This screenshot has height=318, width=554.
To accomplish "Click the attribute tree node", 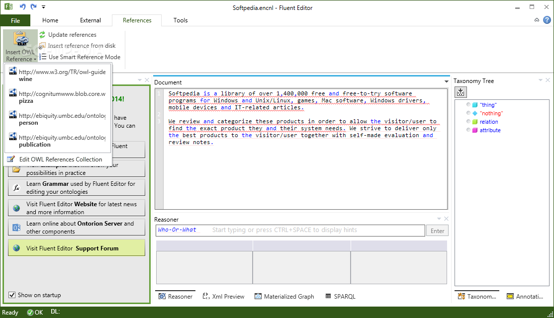I will (490, 130).
